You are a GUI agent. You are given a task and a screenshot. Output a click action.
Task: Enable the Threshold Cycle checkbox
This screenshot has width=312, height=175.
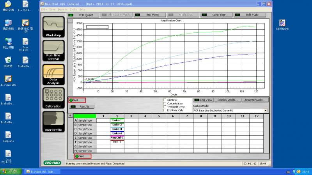pos(165,107)
